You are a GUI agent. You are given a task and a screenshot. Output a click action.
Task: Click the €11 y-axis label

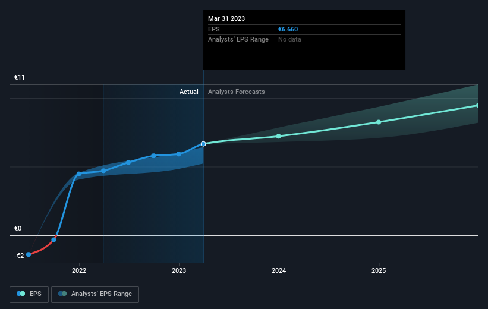pos(19,77)
